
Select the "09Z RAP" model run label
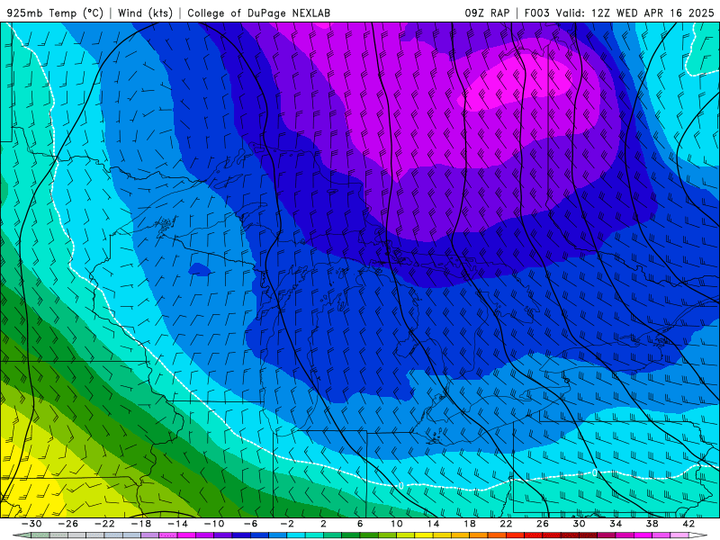point(487,13)
